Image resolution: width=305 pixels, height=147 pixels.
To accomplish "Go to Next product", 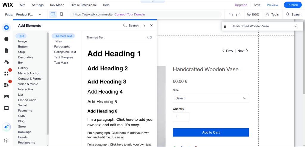I will 243,51.
